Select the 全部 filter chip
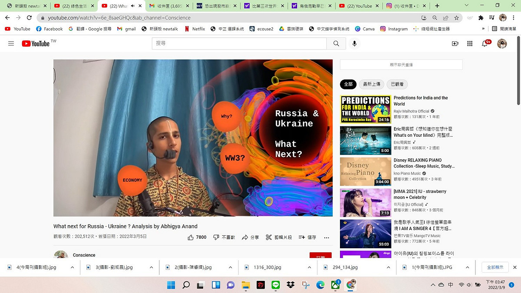This screenshot has width=521, height=293. 348,84
